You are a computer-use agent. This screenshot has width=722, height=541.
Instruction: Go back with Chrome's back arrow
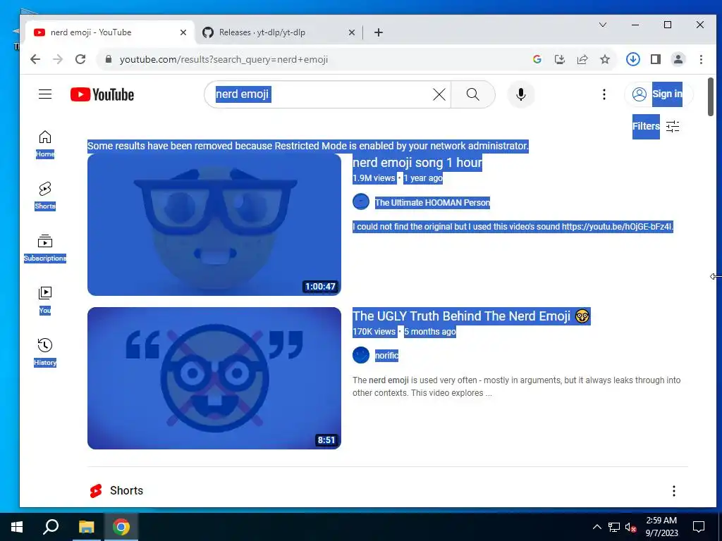coord(35,59)
